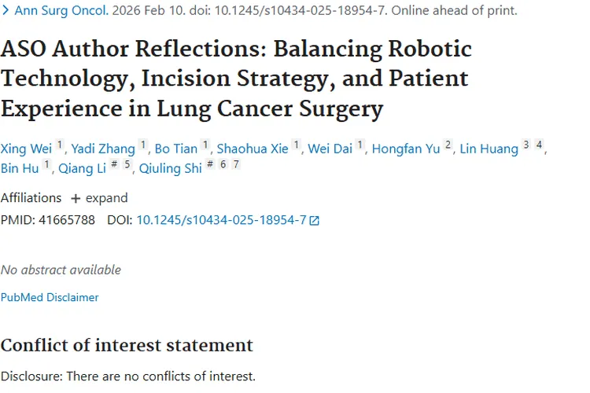Open author Lin Huang's link
This screenshot has height=393, width=590.
click(489, 149)
